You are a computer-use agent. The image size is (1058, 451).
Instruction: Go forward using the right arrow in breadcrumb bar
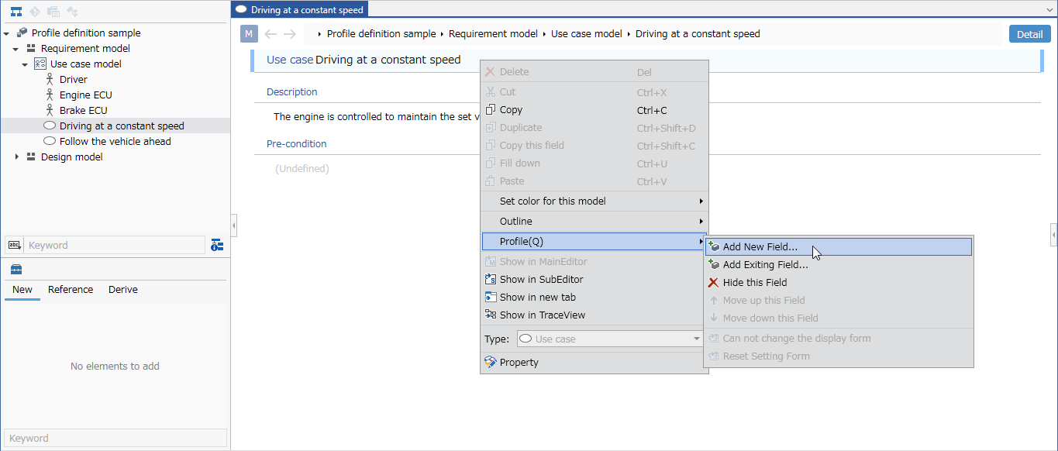pos(290,34)
